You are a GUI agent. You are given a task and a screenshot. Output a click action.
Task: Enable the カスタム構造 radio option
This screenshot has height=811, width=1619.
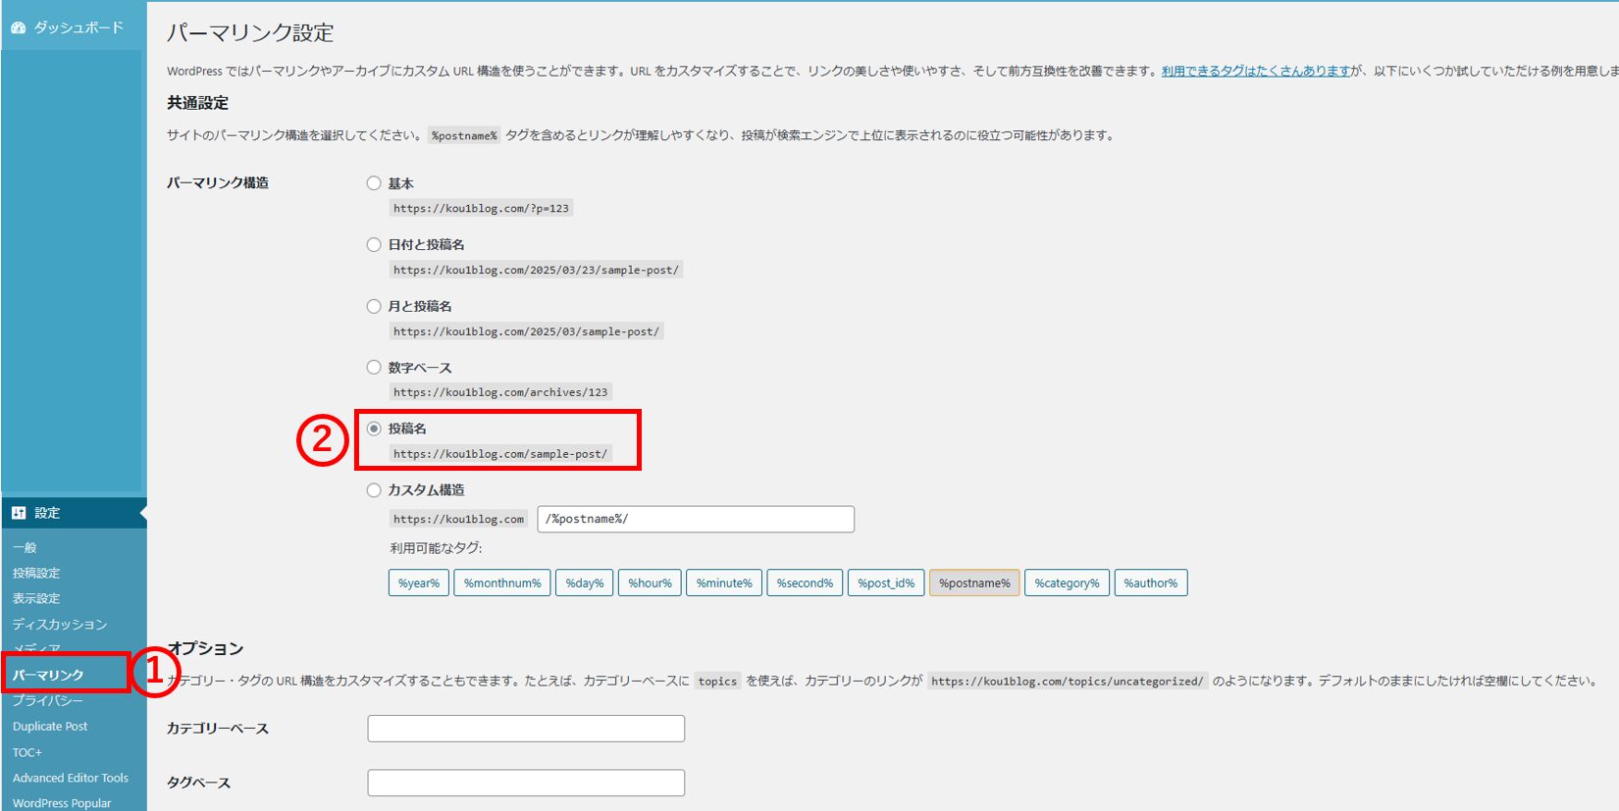374,490
